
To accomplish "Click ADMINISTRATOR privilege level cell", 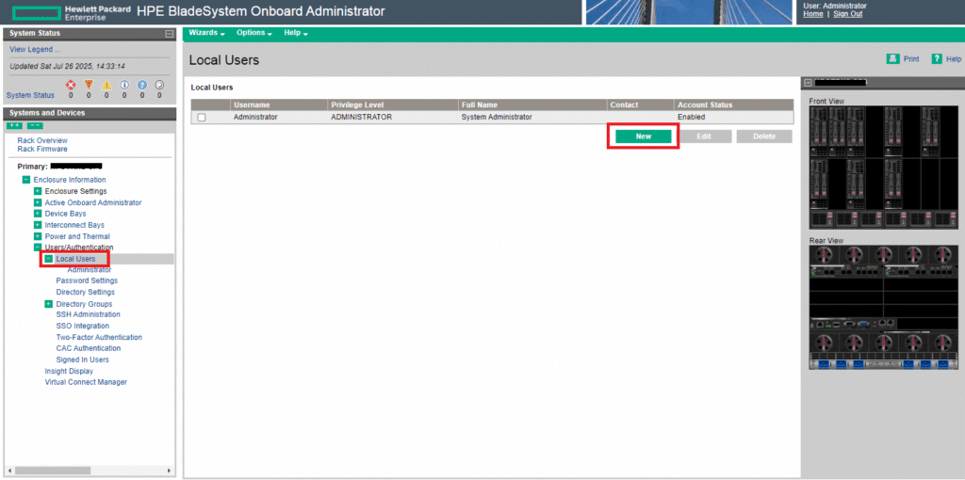I will (x=361, y=117).
